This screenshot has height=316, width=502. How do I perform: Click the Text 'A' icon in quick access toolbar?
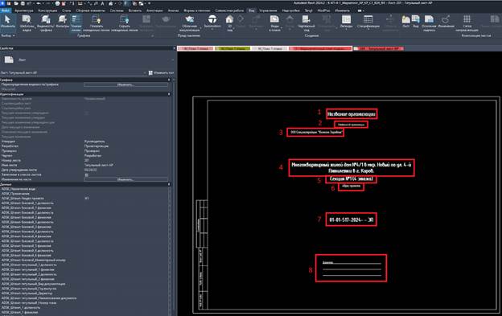[102, 3]
